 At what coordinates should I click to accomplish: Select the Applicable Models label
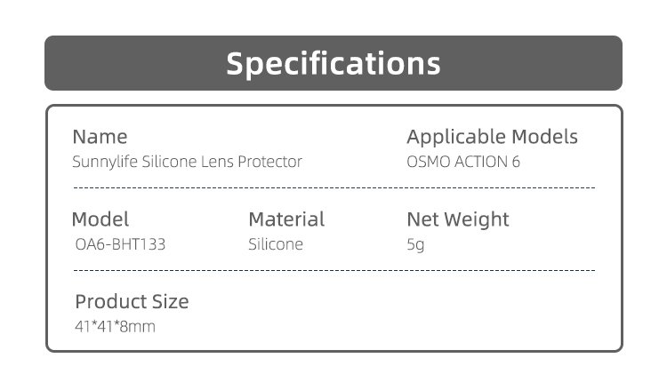pyautogui.click(x=492, y=137)
